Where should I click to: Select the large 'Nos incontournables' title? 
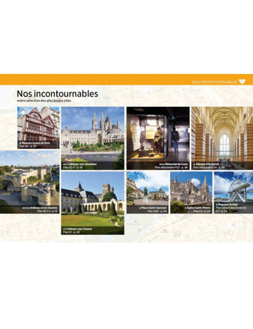point(58,94)
